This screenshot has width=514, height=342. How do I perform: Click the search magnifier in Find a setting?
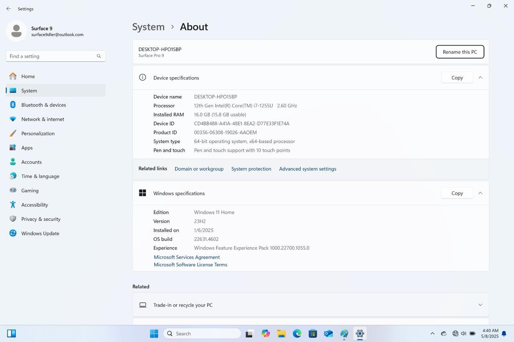pos(99,56)
